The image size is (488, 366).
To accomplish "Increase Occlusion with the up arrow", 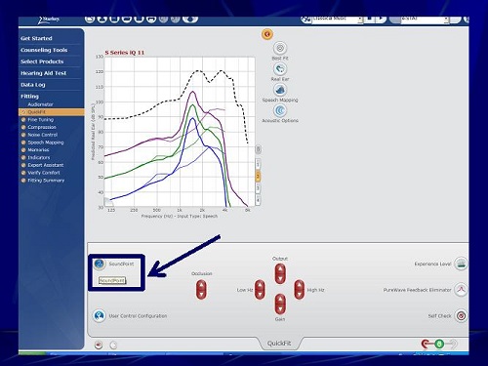I will 201,285.
